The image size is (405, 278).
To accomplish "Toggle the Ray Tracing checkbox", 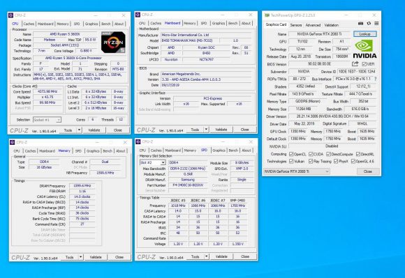I will (x=311, y=161).
